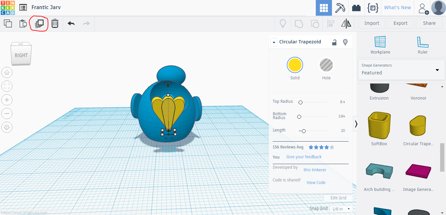Click the Edit Grid button

[338, 198]
